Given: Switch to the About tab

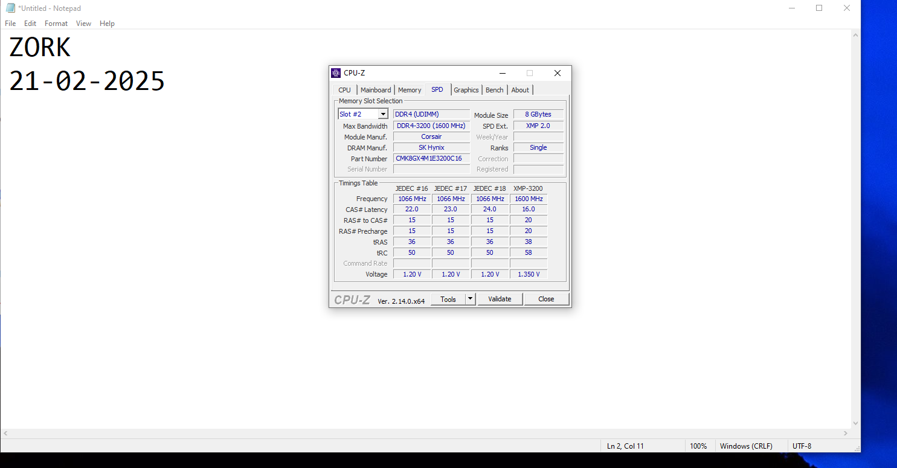Looking at the screenshot, I should click(520, 90).
